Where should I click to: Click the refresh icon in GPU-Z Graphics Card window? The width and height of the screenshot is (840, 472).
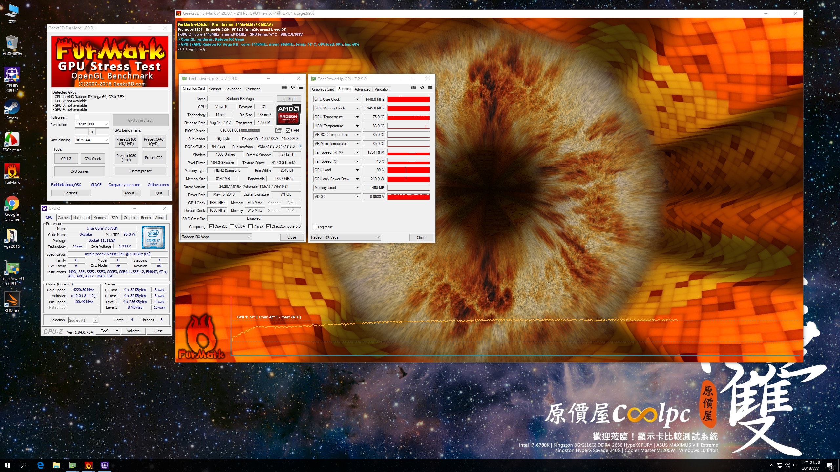pyautogui.click(x=293, y=88)
